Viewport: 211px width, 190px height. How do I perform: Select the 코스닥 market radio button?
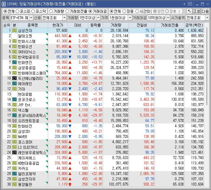[x=33, y=11]
